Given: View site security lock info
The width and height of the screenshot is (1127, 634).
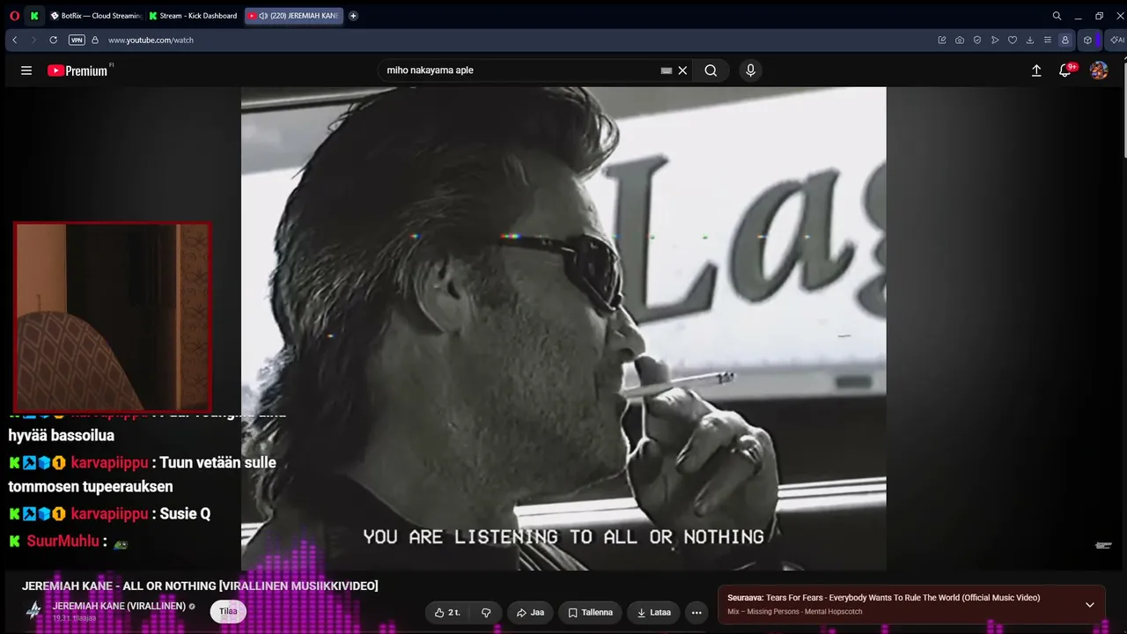Looking at the screenshot, I should point(95,40).
